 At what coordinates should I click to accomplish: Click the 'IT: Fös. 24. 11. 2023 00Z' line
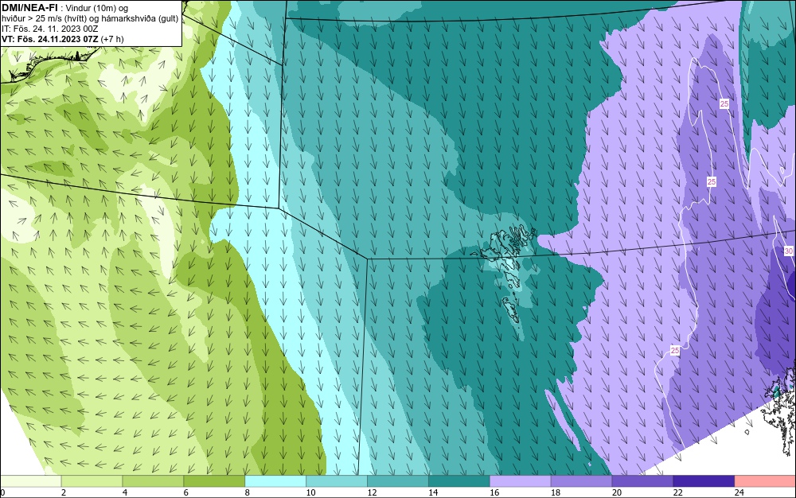click(49, 29)
